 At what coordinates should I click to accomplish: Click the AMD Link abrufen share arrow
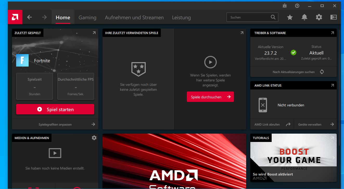pyautogui.click(x=288, y=125)
